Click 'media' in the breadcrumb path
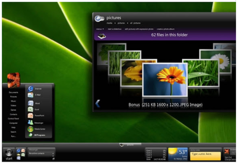Screen dimensions: 238x163 [x=109, y=23]
